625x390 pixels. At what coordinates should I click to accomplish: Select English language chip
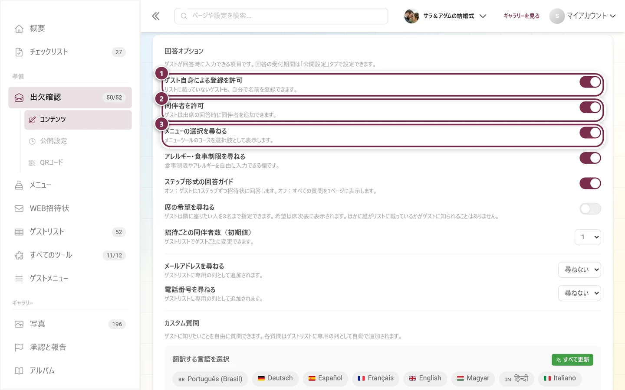click(x=425, y=378)
